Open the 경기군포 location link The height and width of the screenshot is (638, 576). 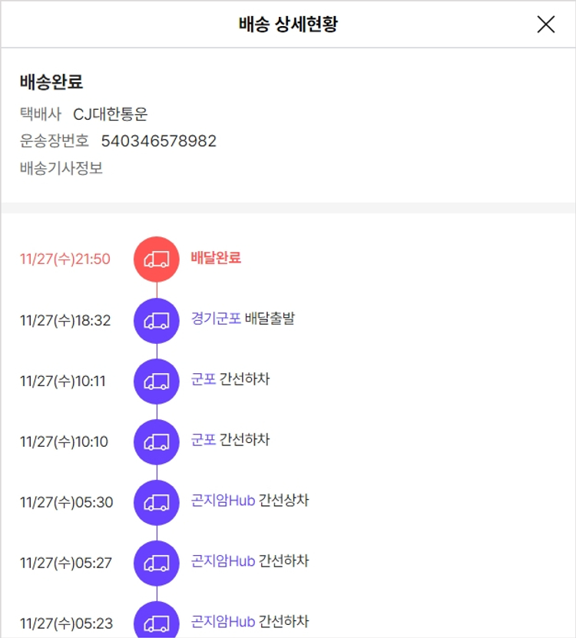click(x=216, y=319)
